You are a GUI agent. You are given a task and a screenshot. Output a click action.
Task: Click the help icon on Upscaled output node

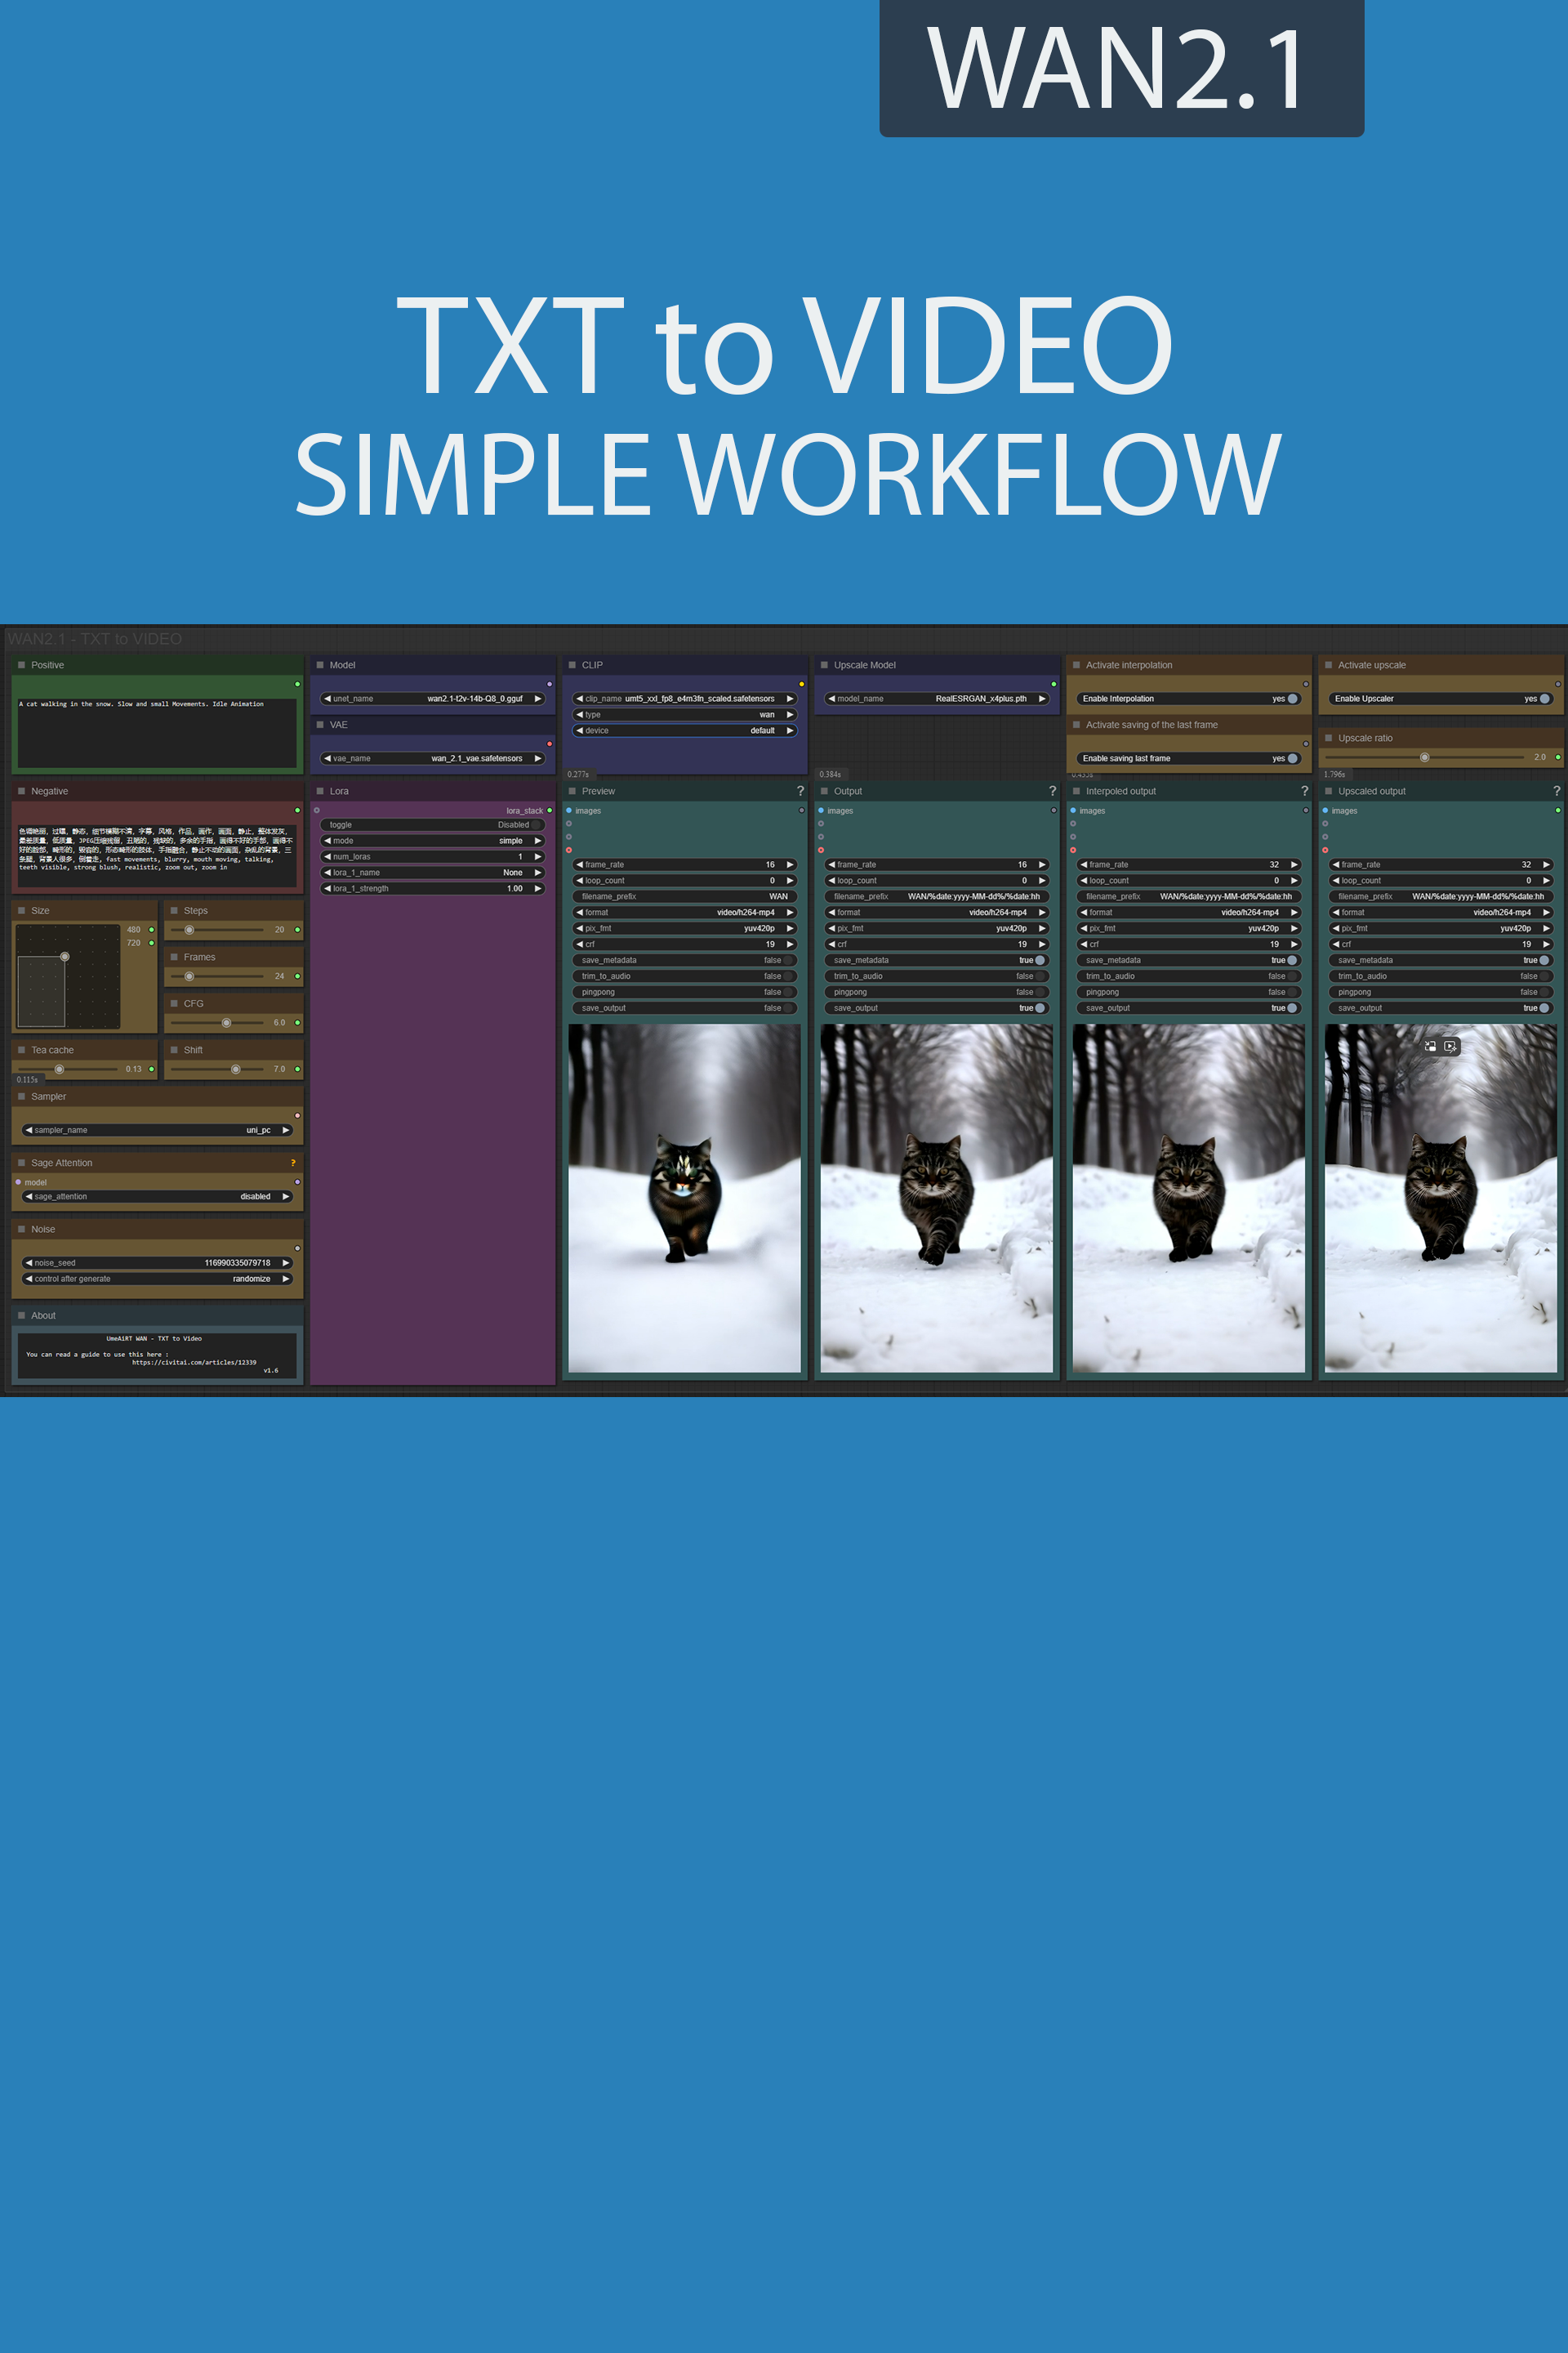point(1556,792)
